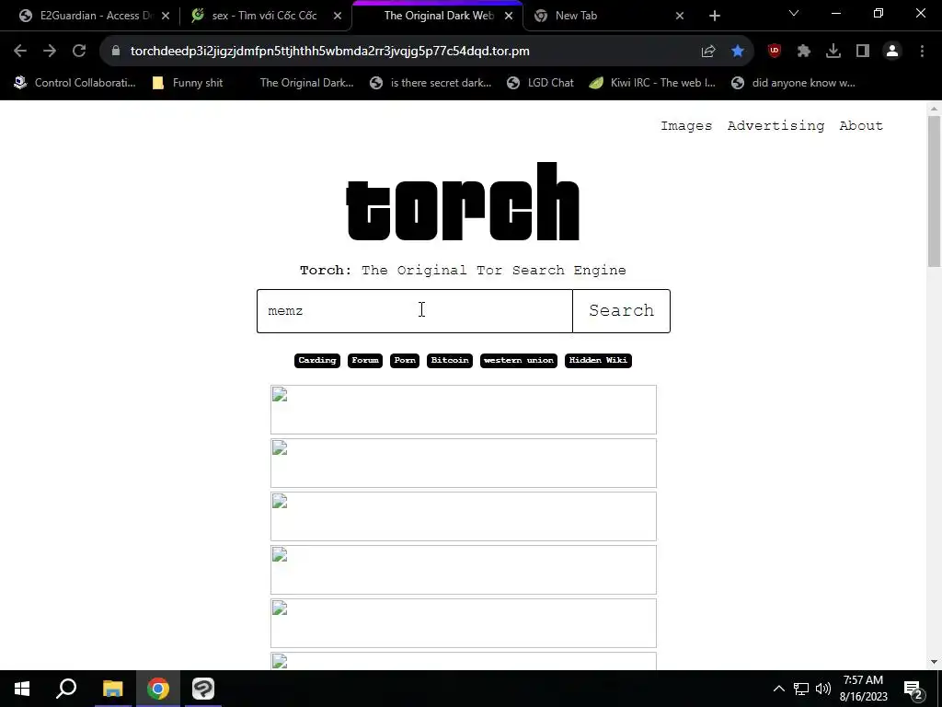Open a new tab with plus button
Image resolution: width=942 pixels, height=707 pixels.
(714, 17)
